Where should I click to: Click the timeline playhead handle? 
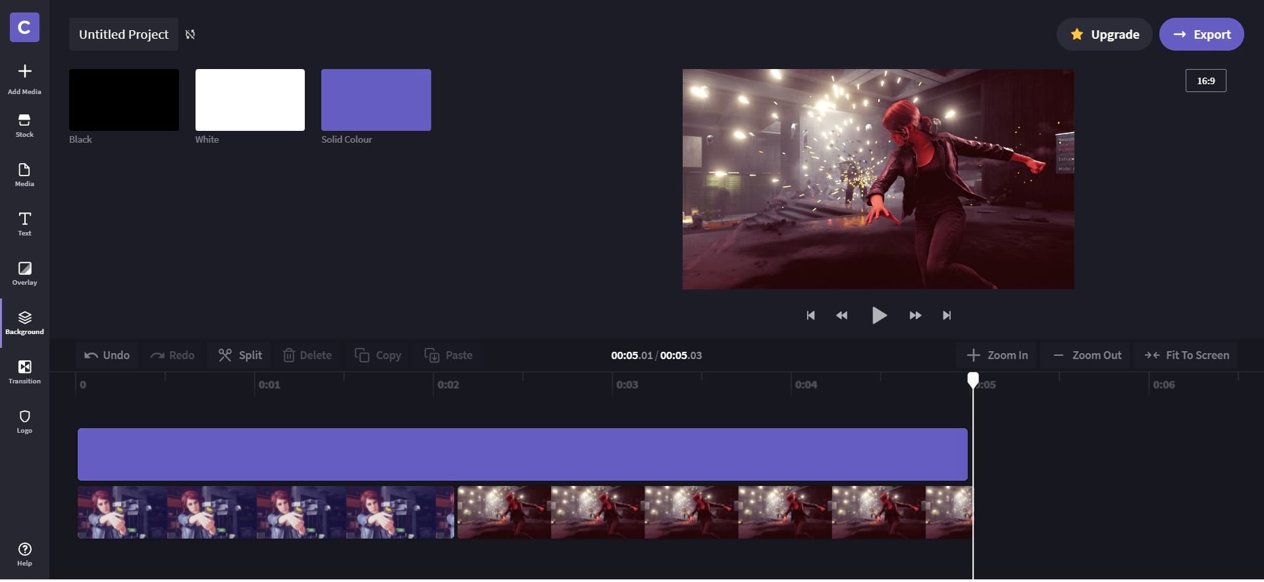pyautogui.click(x=972, y=379)
